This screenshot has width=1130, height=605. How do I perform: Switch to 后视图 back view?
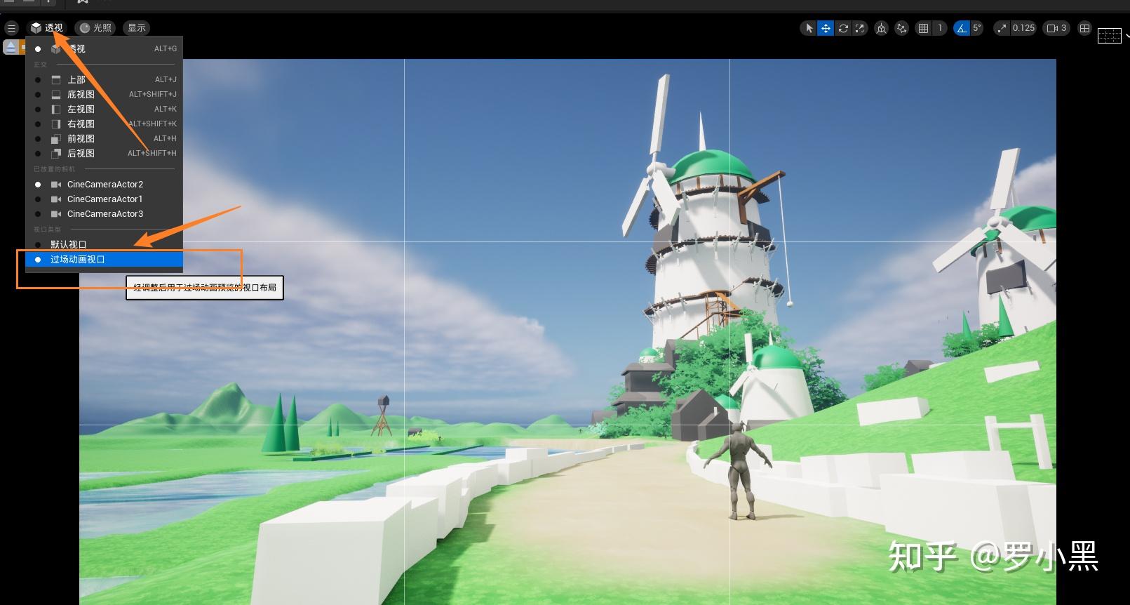tap(105, 153)
